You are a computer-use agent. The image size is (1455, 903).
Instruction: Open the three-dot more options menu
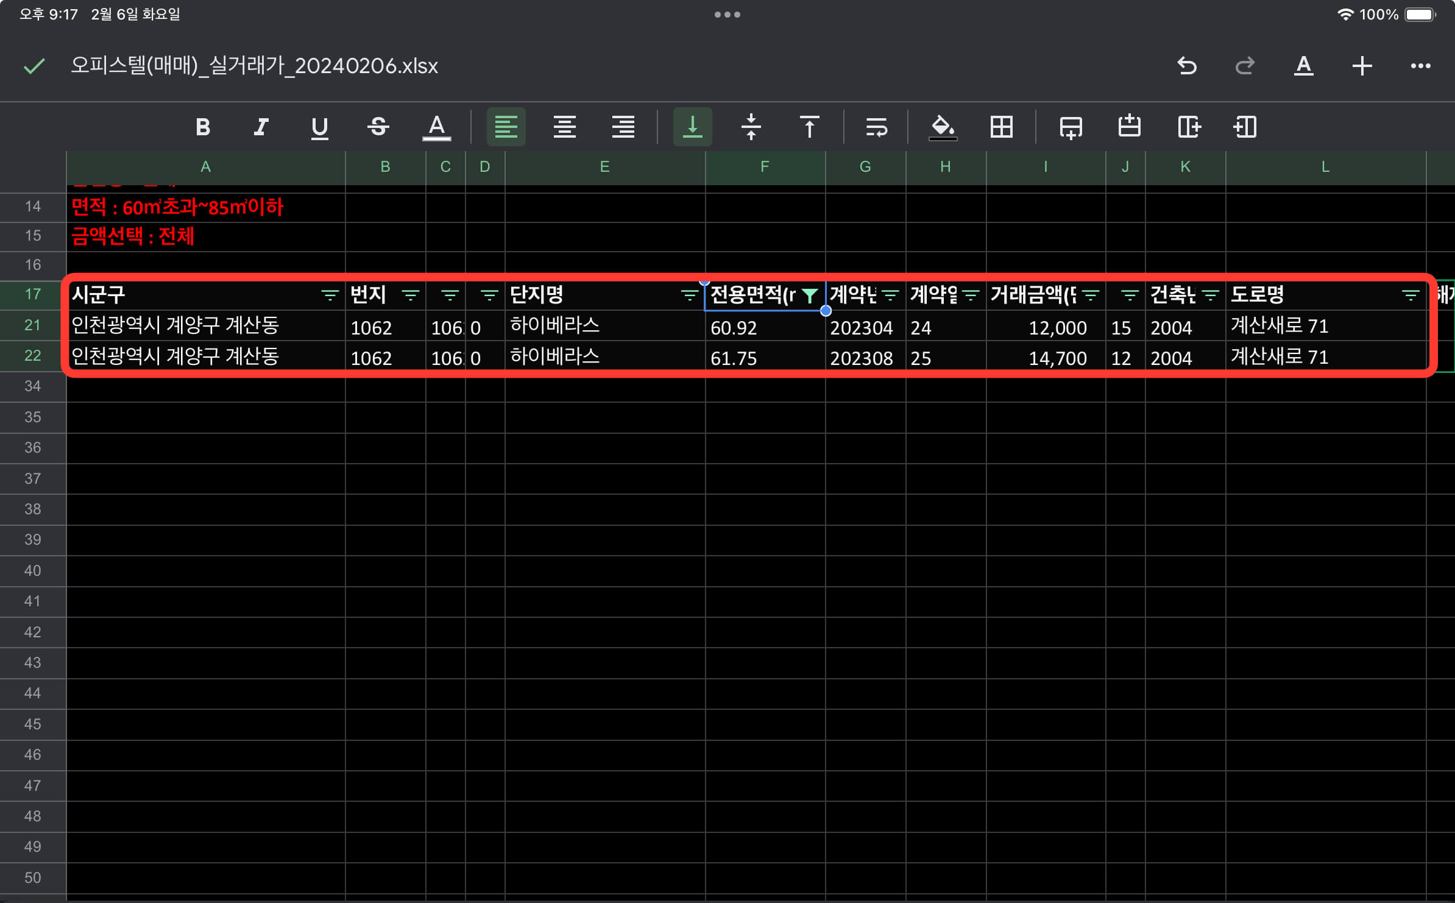tap(1420, 66)
